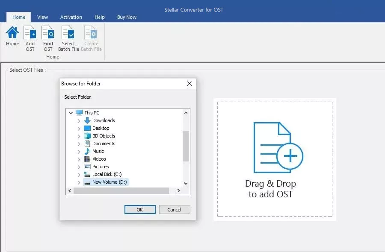Click the New Volume (D:) drive icon
Image resolution: width=385 pixels, height=252 pixels.
coord(87,182)
